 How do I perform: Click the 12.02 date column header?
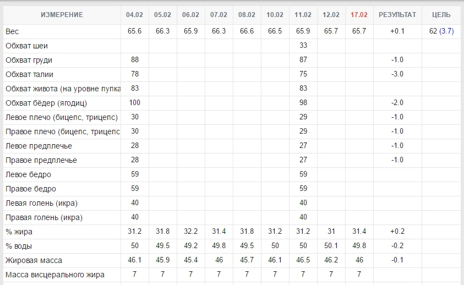click(331, 14)
